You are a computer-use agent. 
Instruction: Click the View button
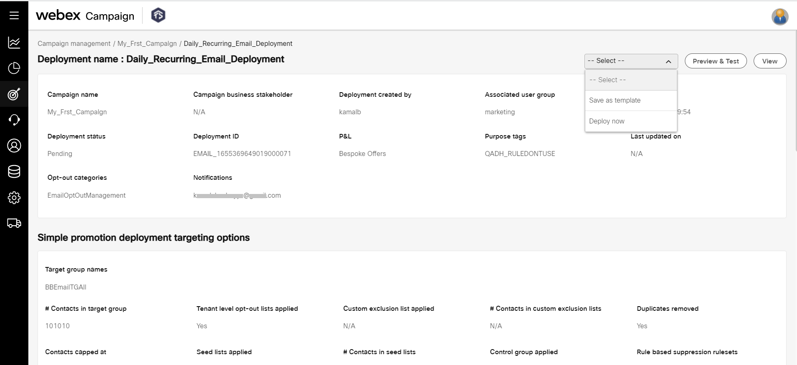[770, 61]
